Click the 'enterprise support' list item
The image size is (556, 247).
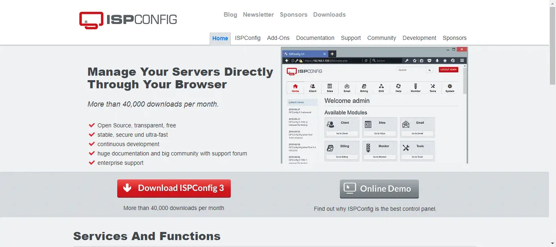coord(120,163)
